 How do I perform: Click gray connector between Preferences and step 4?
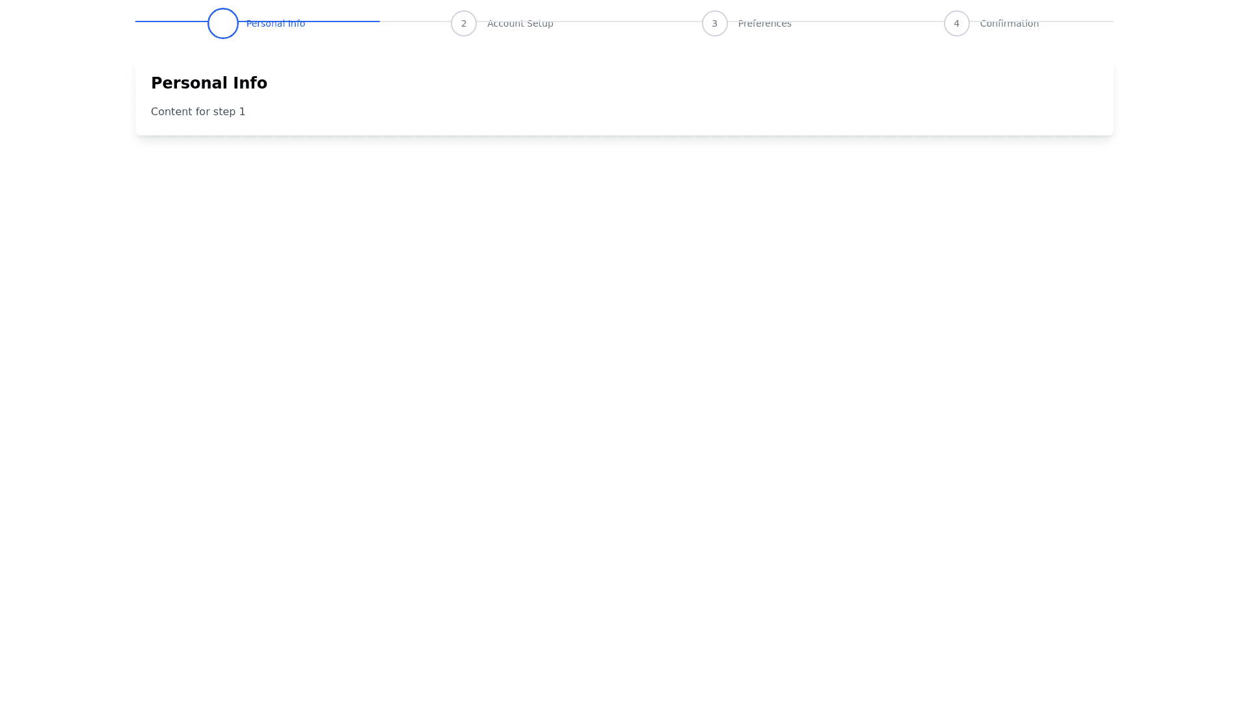point(867,21)
